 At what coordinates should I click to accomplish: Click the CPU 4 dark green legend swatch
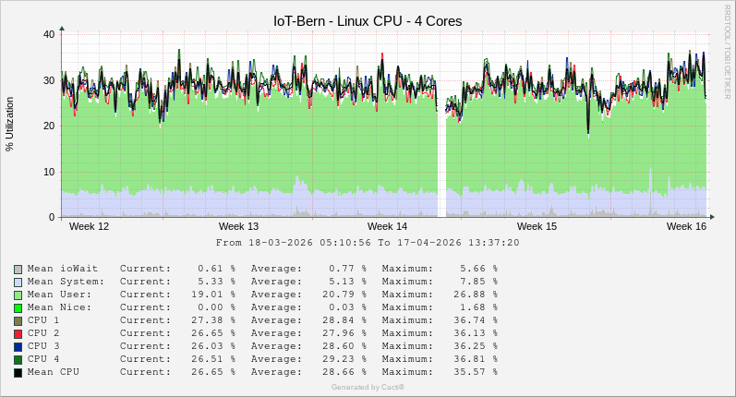[x=18, y=359]
